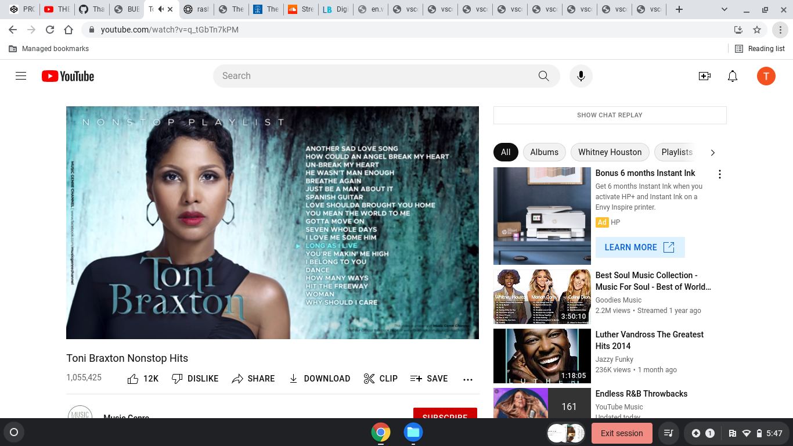Image resolution: width=793 pixels, height=446 pixels.
Task: Click the Toni Braxton video player
Action: click(x=272, y=222)
